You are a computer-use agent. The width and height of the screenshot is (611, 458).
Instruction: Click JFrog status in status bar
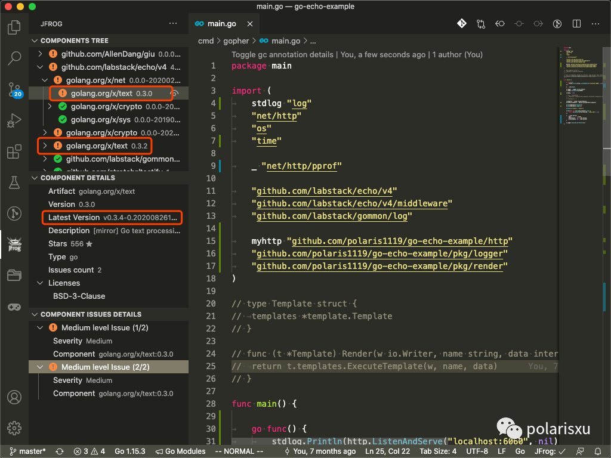[x=550, y=451]
